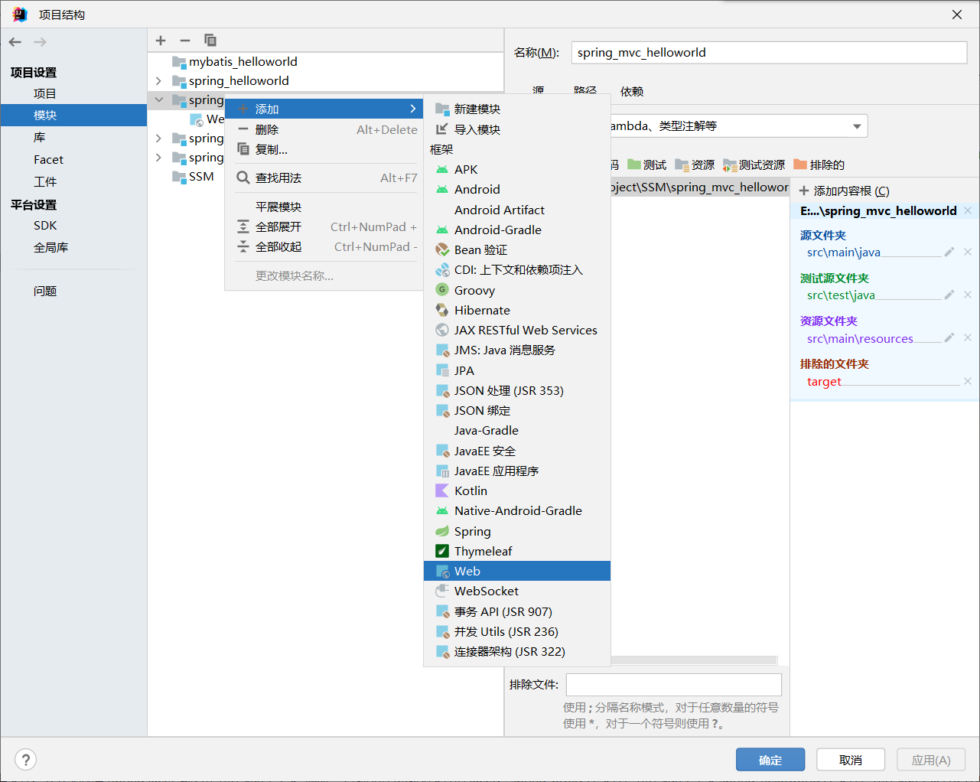Image resolution: width=980 pixels, height=782 pixels.
Task: Remove the src\test\java test folder entry
Action: point(968,295)
